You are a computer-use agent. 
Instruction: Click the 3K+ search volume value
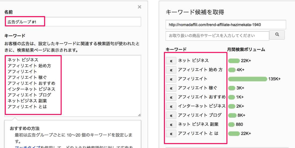(240, 88)
